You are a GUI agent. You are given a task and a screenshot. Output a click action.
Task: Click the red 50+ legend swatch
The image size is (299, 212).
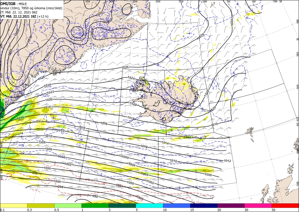pos(285,205)
